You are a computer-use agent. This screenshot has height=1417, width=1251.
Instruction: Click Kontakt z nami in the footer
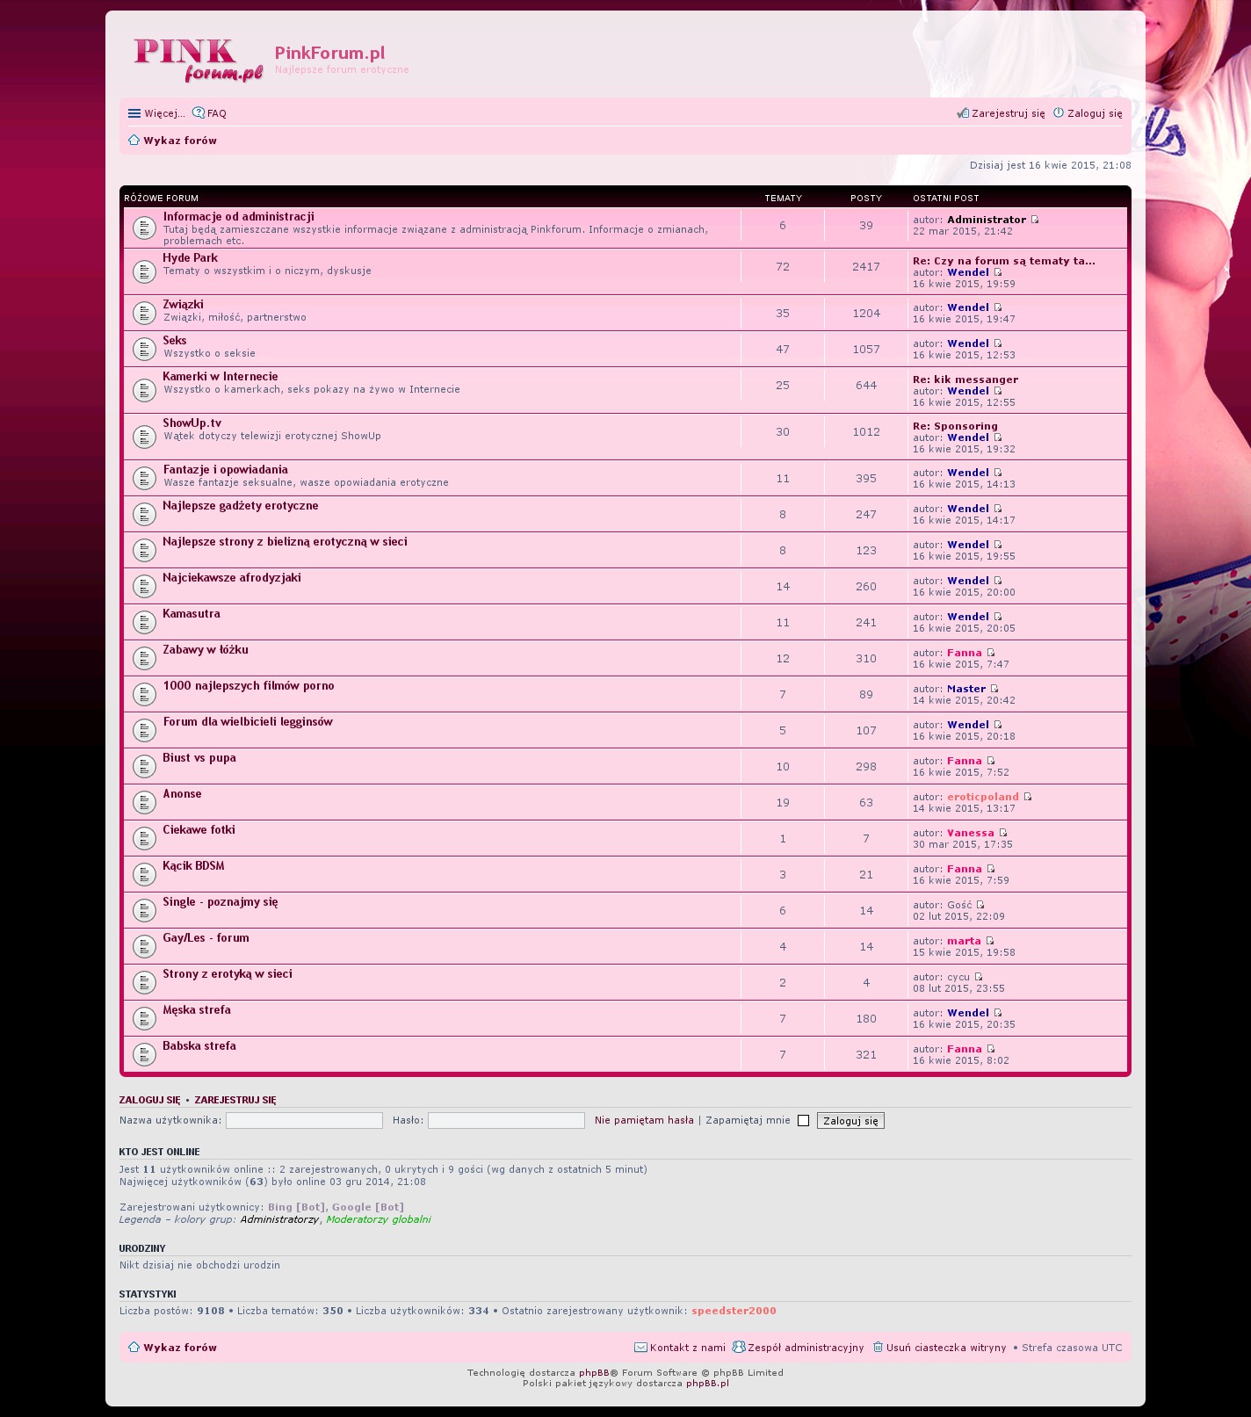(681, 1348)
